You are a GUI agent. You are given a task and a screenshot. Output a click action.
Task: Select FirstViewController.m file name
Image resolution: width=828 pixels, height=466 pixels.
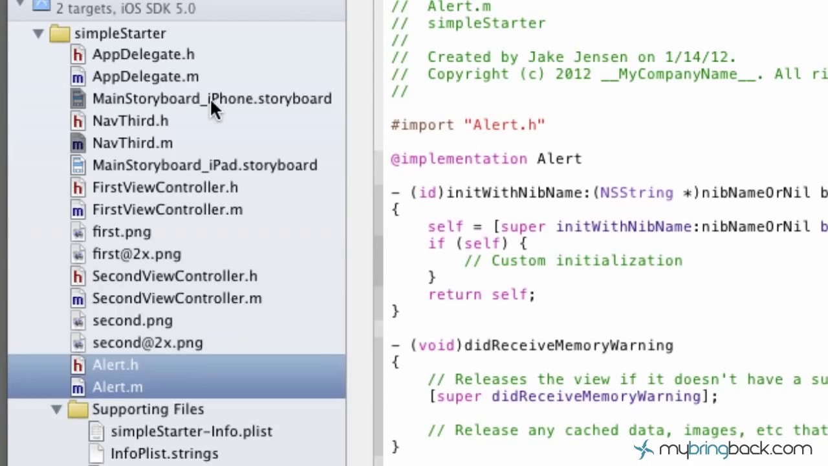pos(167,210)
